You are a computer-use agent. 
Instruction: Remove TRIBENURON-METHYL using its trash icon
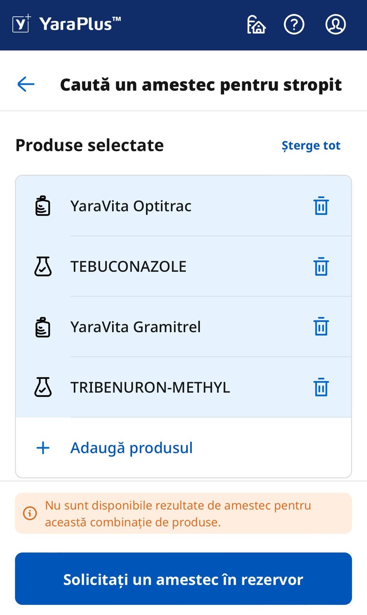tap(321, 387)
